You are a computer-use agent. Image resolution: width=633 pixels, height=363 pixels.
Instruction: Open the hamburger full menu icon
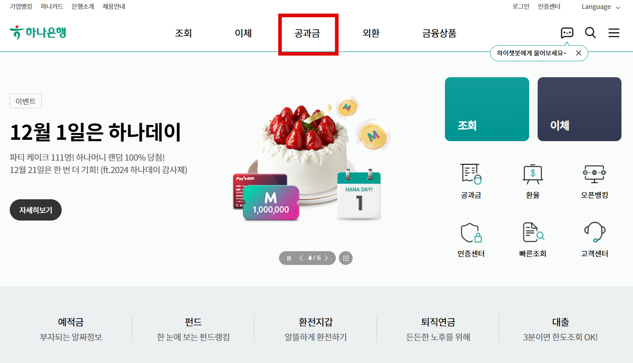coord(614,33)
